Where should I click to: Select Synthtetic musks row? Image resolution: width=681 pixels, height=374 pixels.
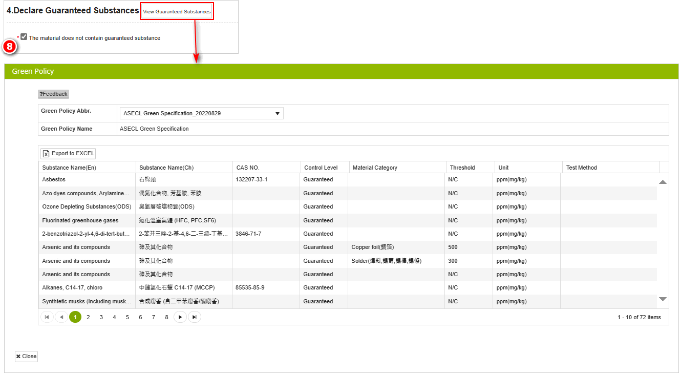click(x=348, y=301)
